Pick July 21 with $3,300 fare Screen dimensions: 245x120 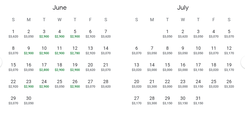coord(152,84)
